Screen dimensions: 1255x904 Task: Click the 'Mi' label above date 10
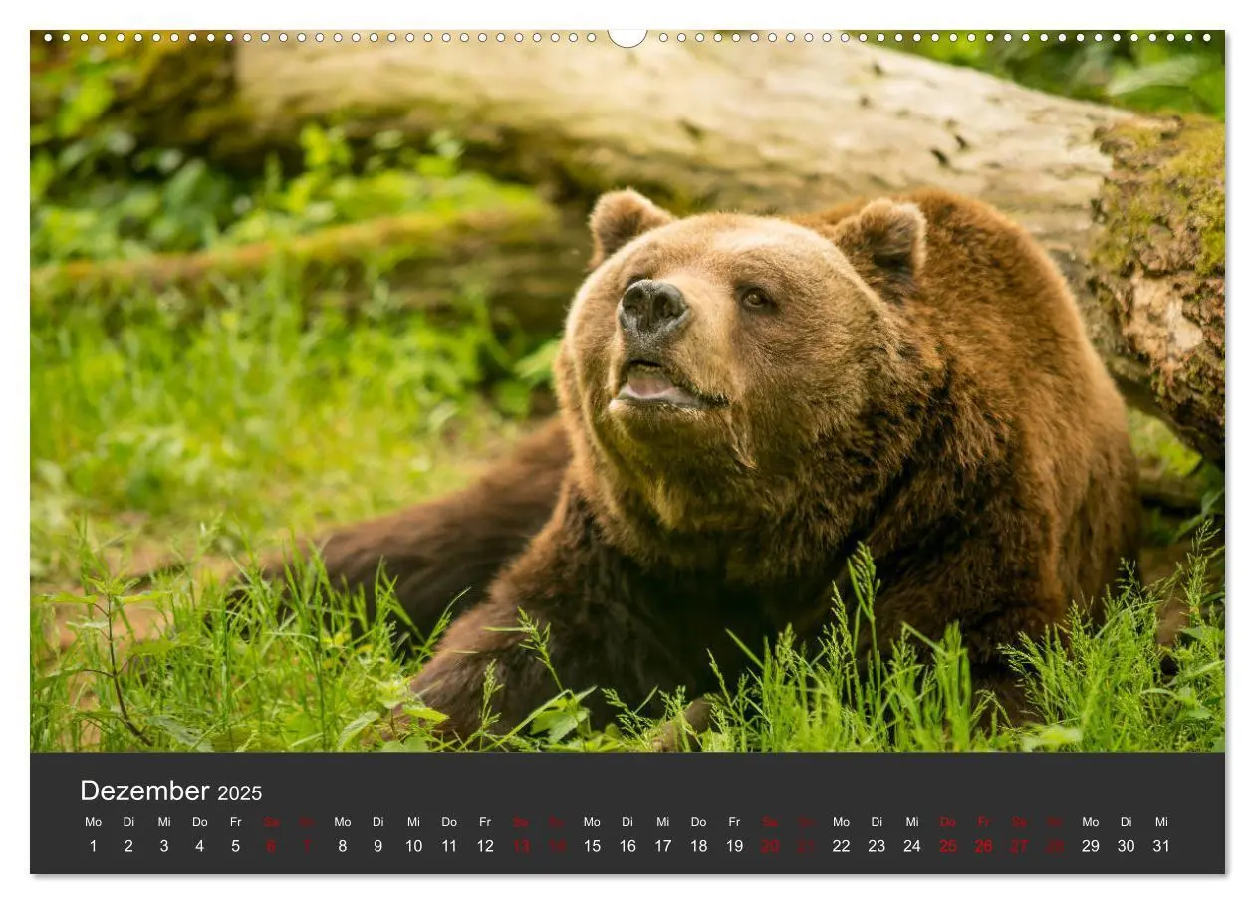click(413, 822)
